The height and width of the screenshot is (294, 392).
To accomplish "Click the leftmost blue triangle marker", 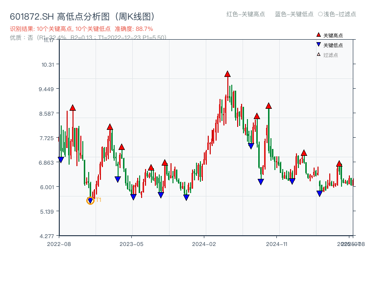I will click(60, 159).
